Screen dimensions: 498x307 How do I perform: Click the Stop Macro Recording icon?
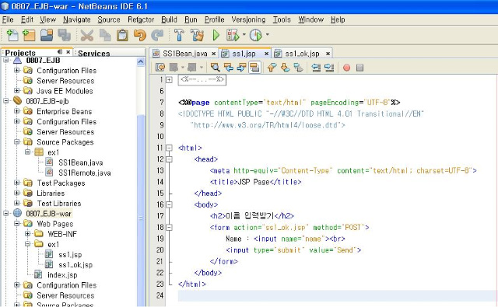(359, 68)
